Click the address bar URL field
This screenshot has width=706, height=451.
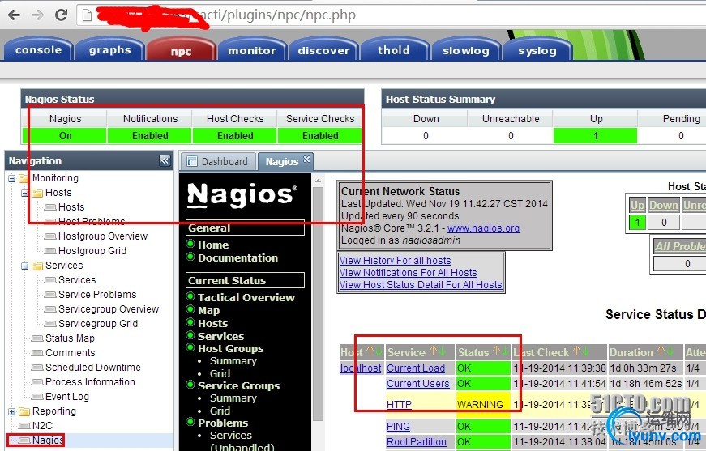392,15
